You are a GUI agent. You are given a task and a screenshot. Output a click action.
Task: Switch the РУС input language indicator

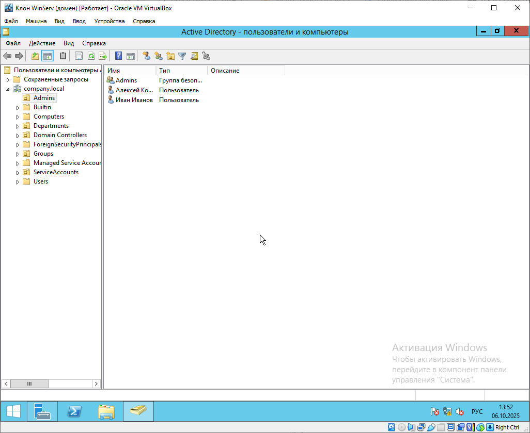477,411
